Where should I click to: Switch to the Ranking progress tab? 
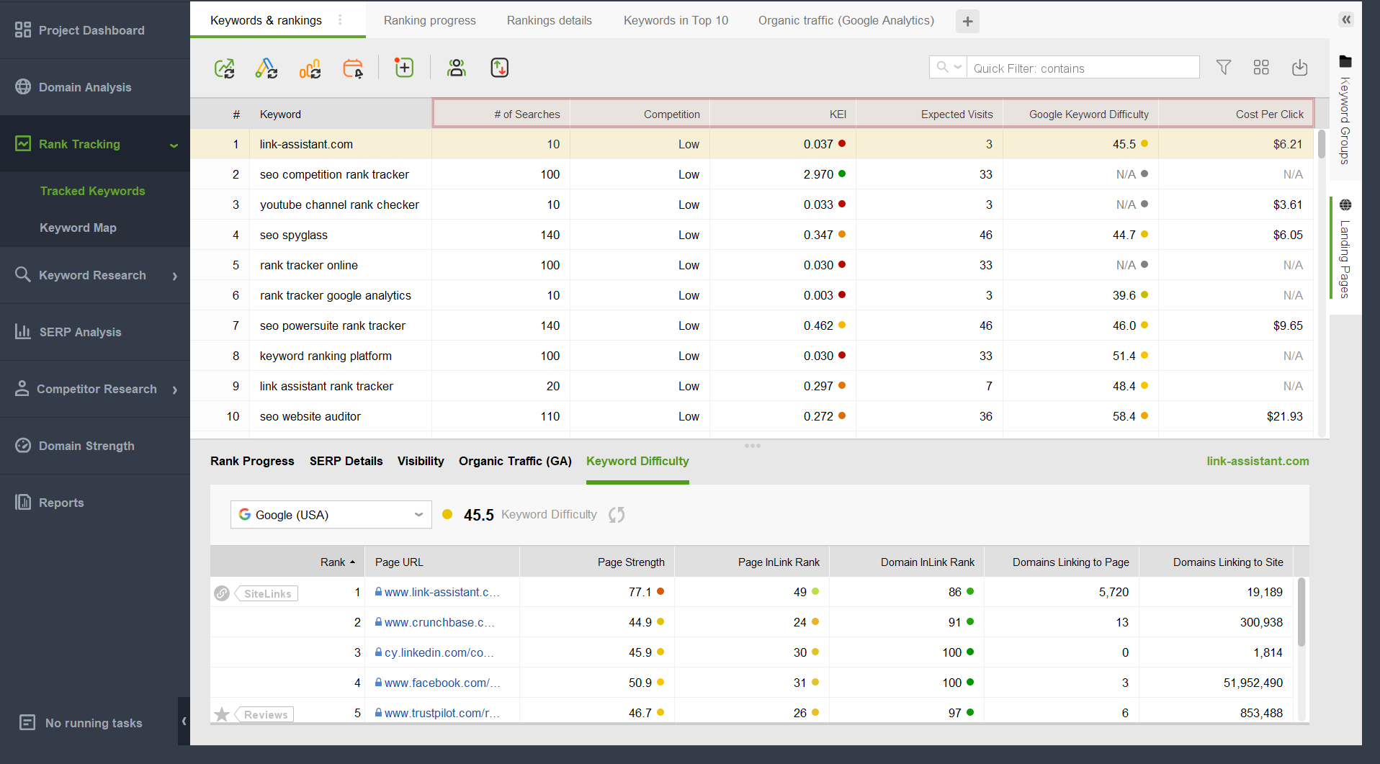429,20
